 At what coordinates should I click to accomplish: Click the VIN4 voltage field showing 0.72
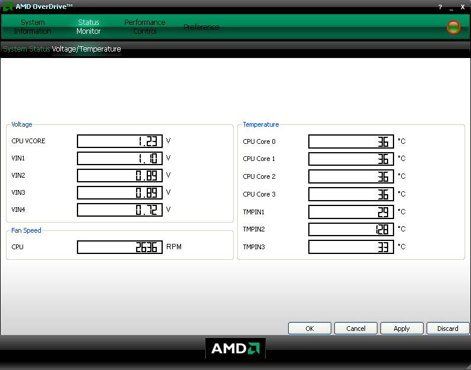point(120,210)
